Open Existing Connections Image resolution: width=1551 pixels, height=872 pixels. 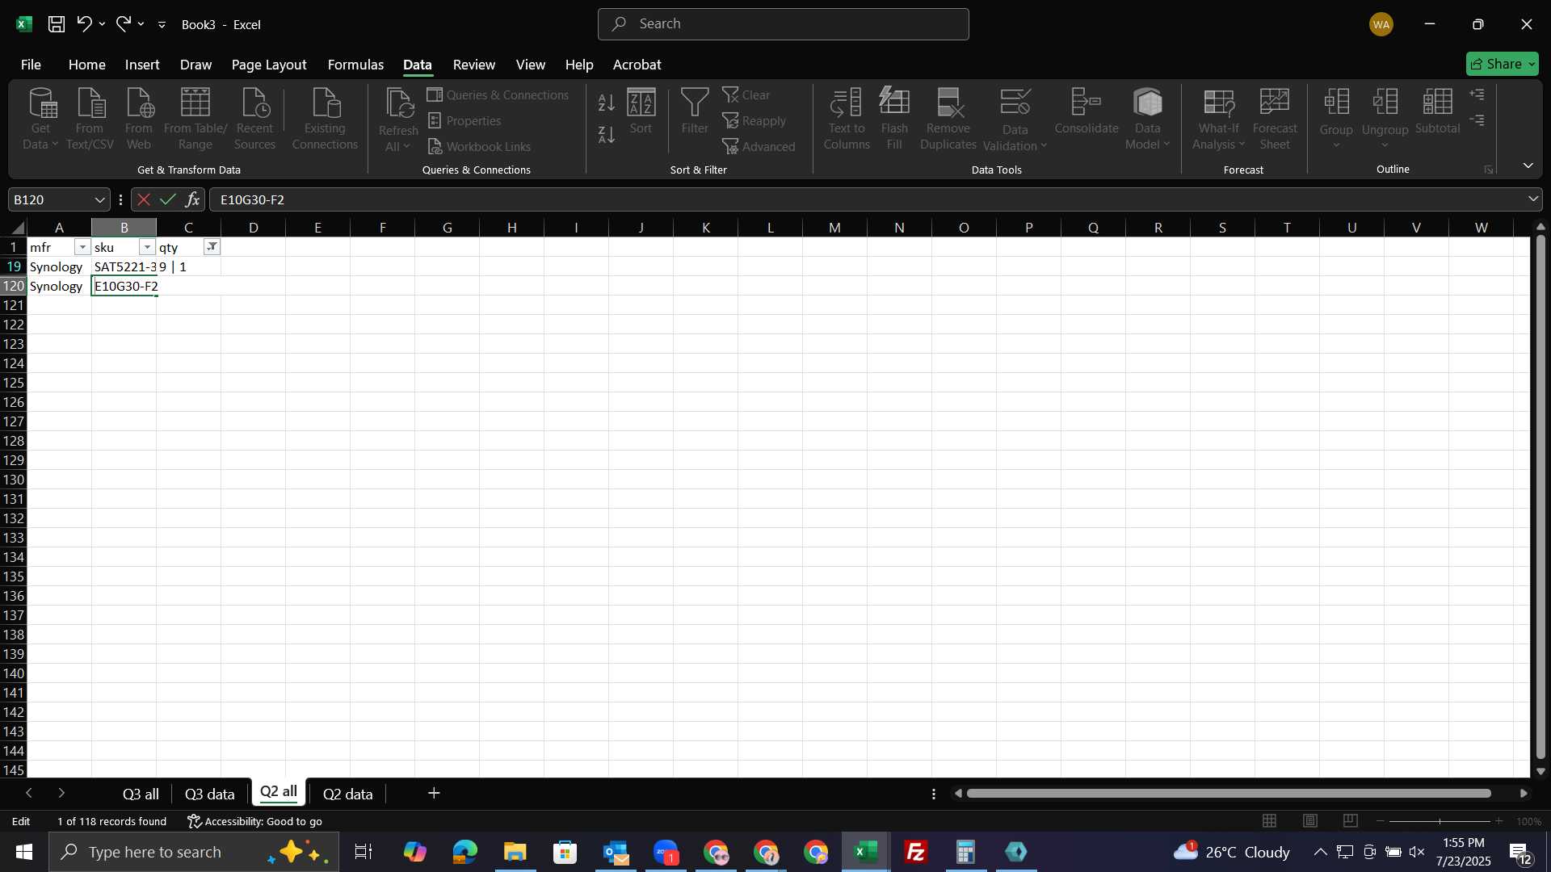point(325,119)
